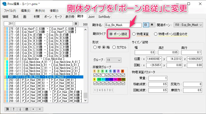Open the 表示(V) menu

(40, 11)
